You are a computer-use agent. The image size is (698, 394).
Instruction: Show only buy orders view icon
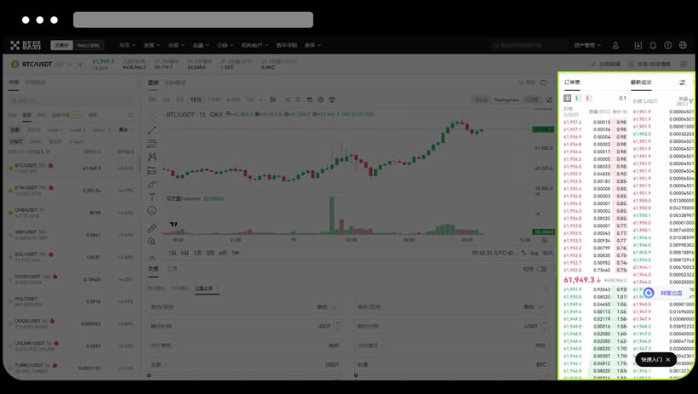[x=578, y=99]
